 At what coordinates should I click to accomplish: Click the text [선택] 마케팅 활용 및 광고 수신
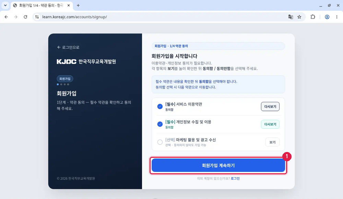point(190,140)
